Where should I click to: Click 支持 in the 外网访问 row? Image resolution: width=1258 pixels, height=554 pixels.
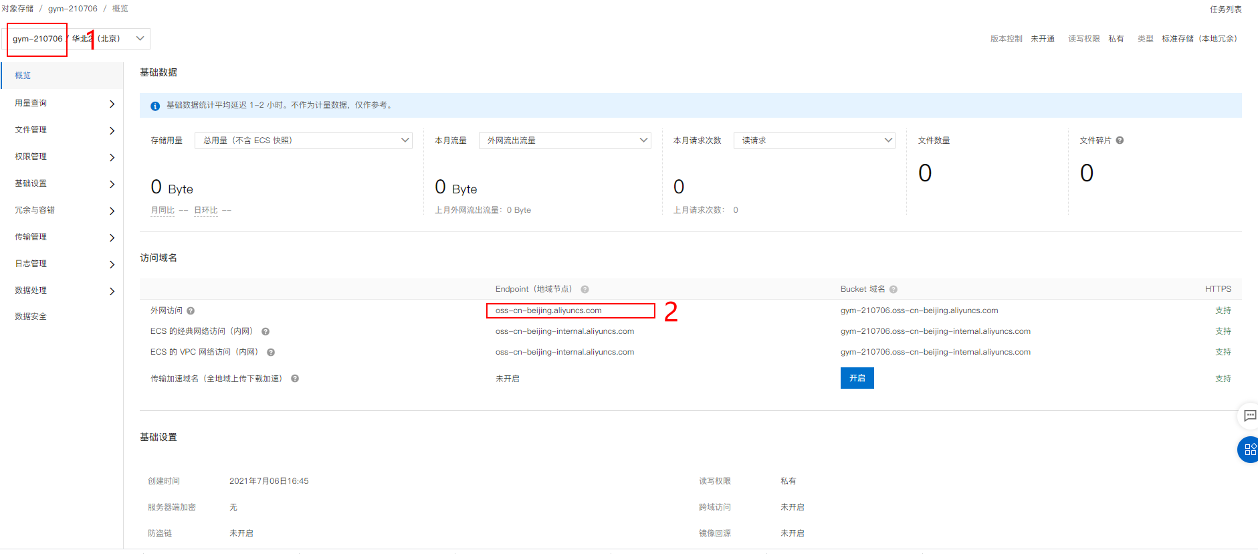pyautogui.click(x=1223, y=310)
